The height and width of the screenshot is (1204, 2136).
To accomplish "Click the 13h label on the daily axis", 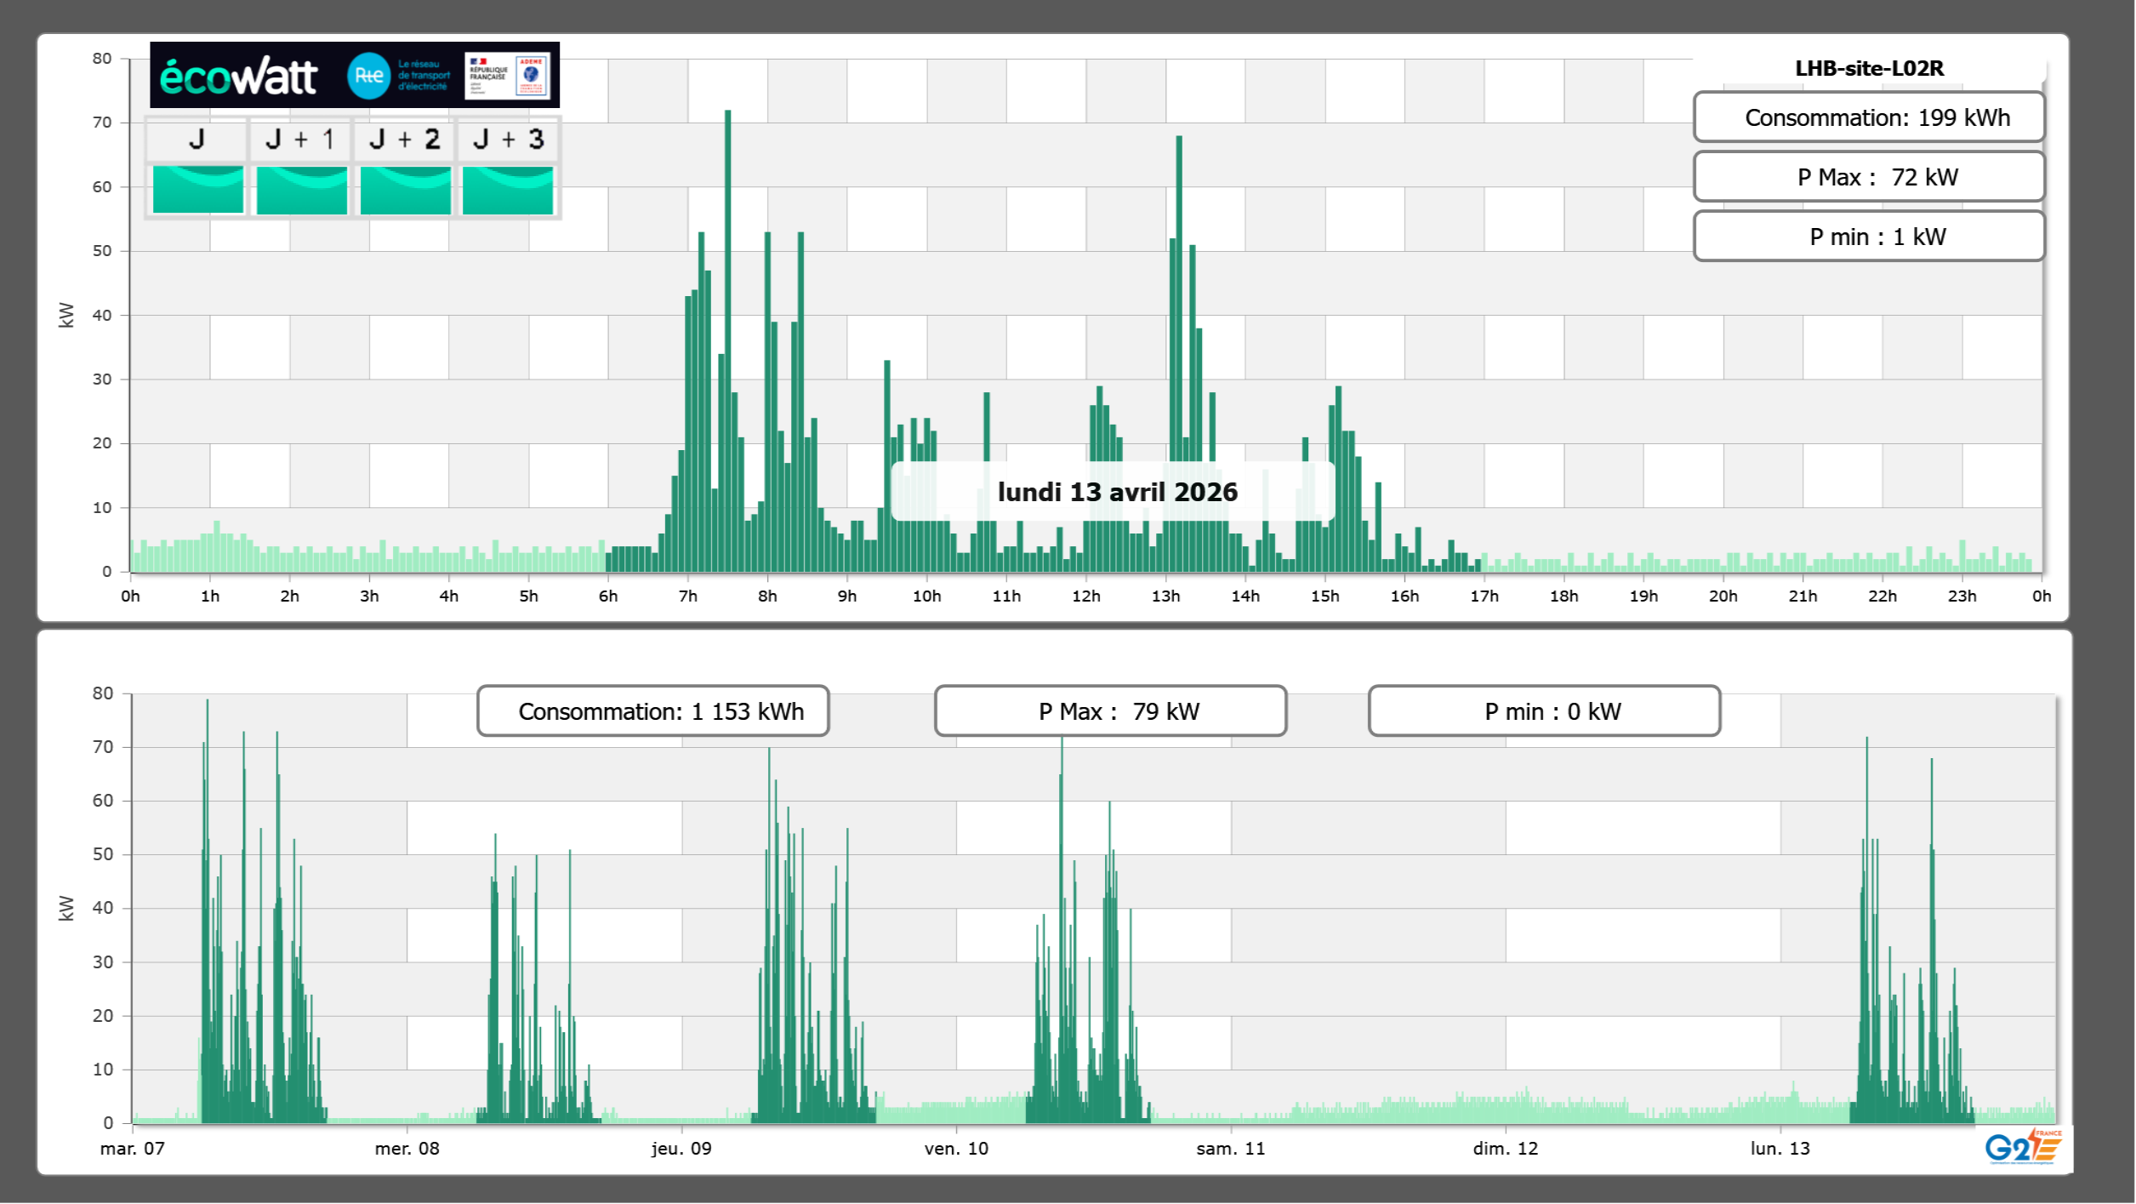I will [x=1165, y=596].
